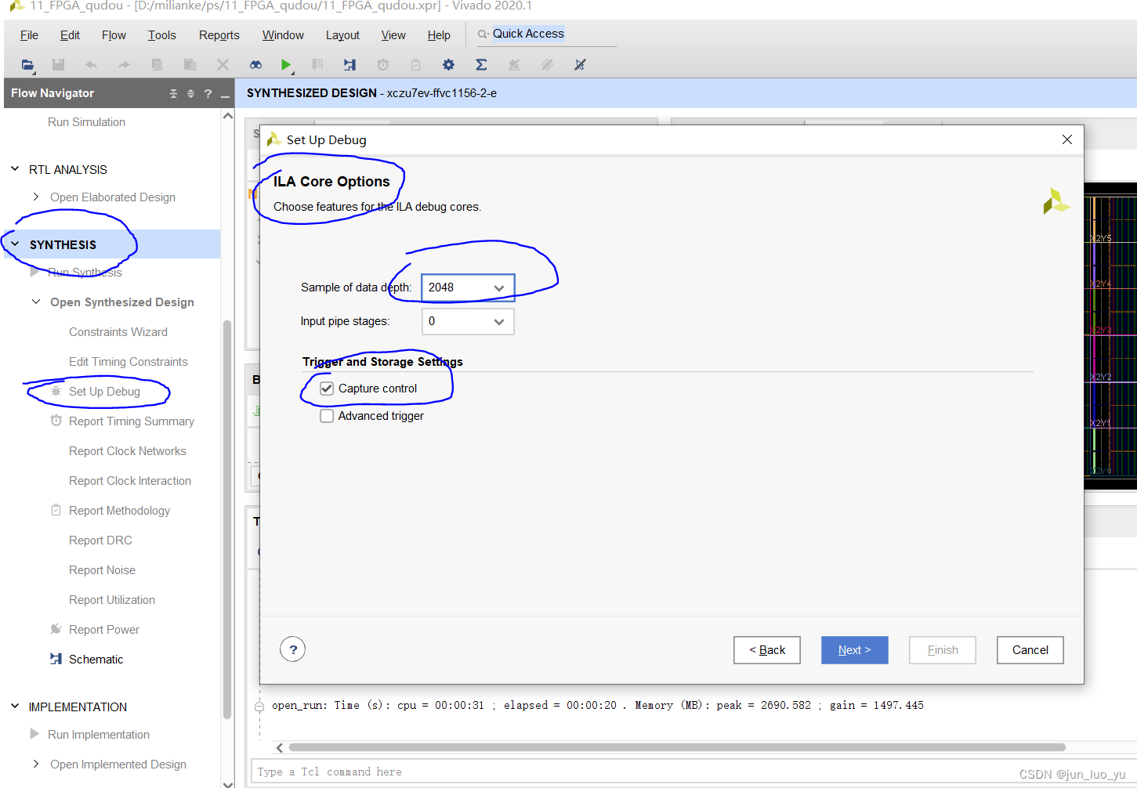1137x788 pixels.
Task: Click the Flow Navigator expand-all icon
Action: (190, 93)
